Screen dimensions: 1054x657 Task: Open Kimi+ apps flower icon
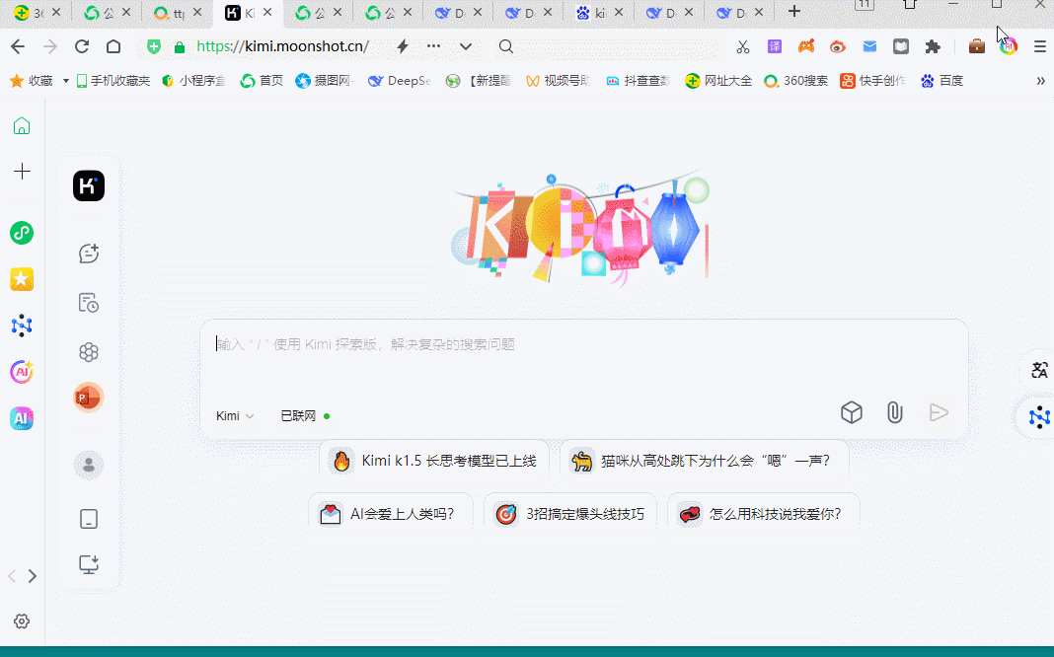pos(89,352)
